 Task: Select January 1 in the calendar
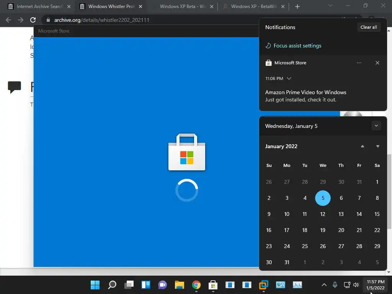point(377,182)
